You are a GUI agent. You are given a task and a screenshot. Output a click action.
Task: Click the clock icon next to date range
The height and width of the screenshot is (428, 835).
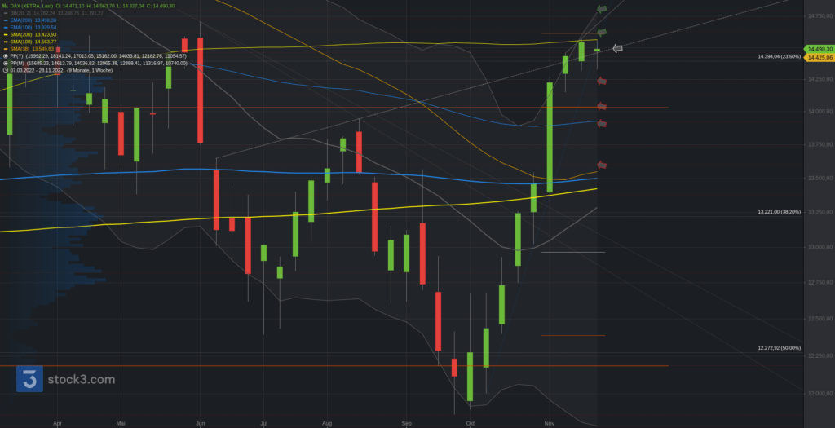tap(6, 70)
